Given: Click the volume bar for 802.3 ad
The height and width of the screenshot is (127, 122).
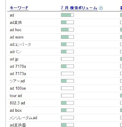Looking at the screenshot, I should 67,103.
